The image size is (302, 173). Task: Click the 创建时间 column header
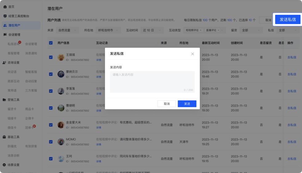click(x=237, y=43)
